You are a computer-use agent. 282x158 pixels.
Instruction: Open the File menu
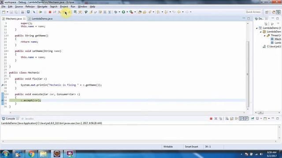click(4, 7)
